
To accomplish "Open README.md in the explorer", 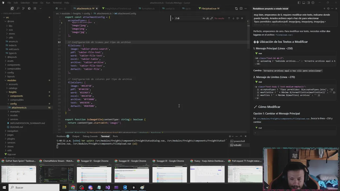I will (x=16, y=127).
